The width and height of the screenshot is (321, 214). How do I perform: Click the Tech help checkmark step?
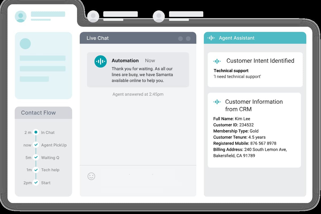tap(36, 170)
